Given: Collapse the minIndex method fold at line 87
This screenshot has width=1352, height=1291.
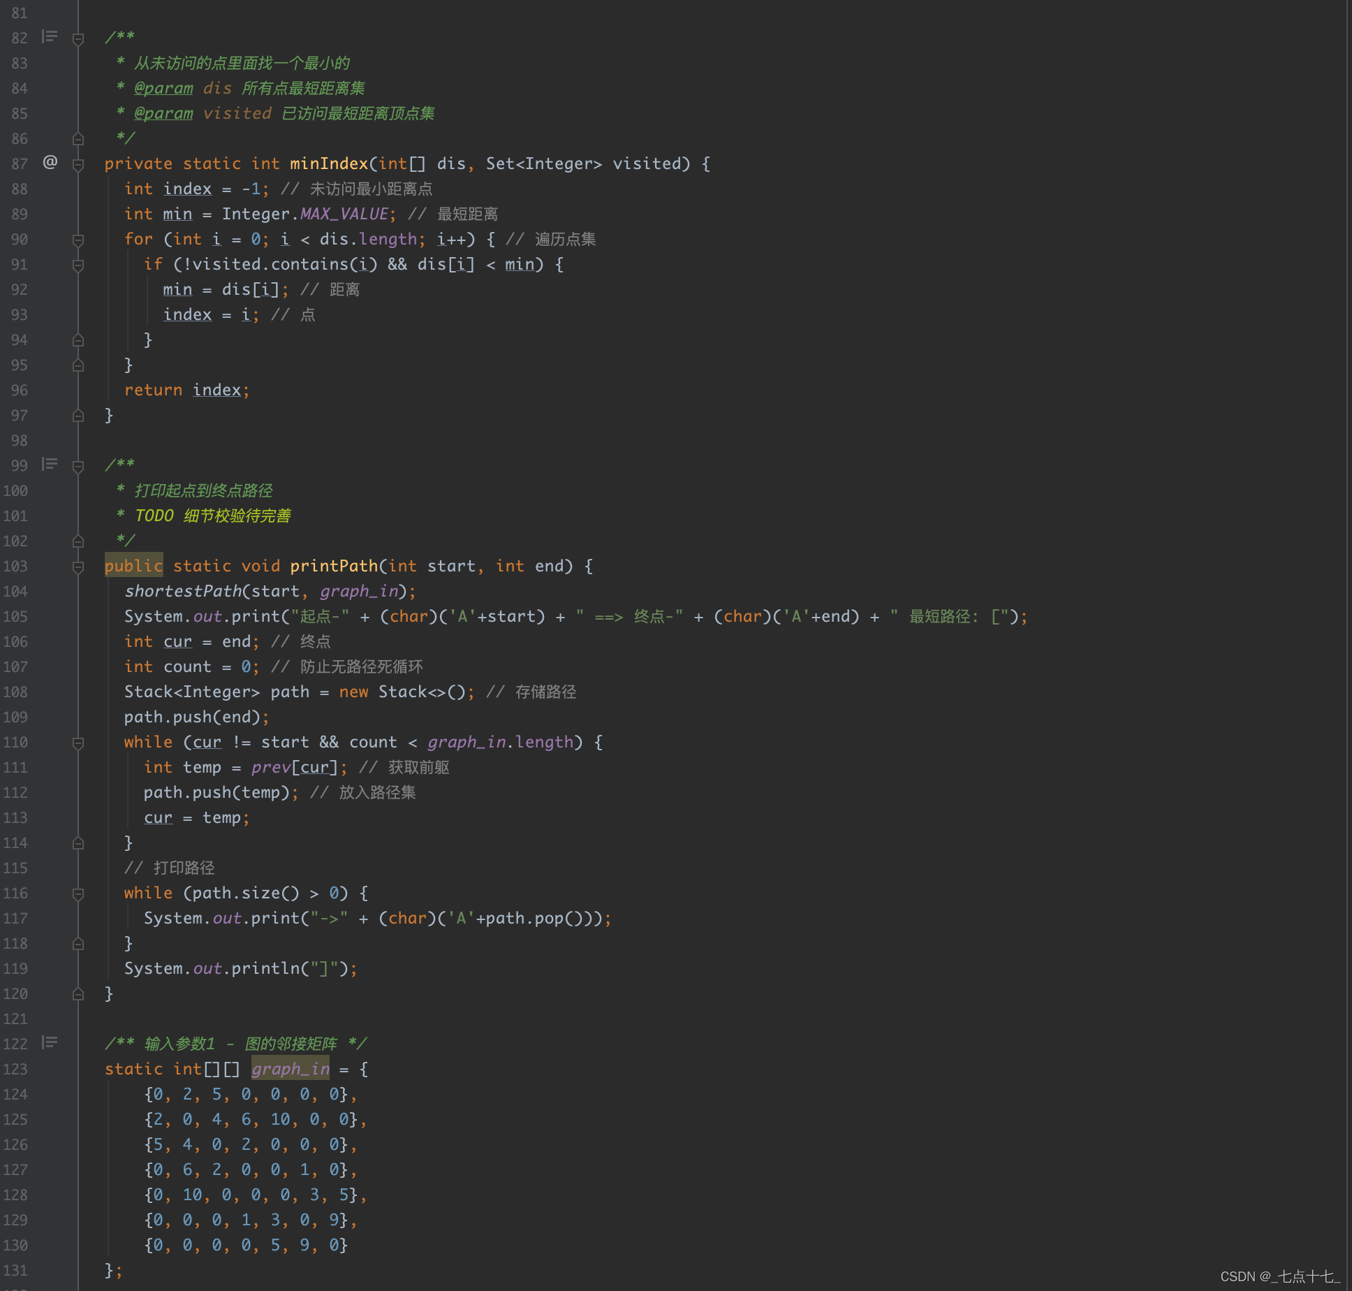Looking at the screenshot, I should click(x=78, y=165).
